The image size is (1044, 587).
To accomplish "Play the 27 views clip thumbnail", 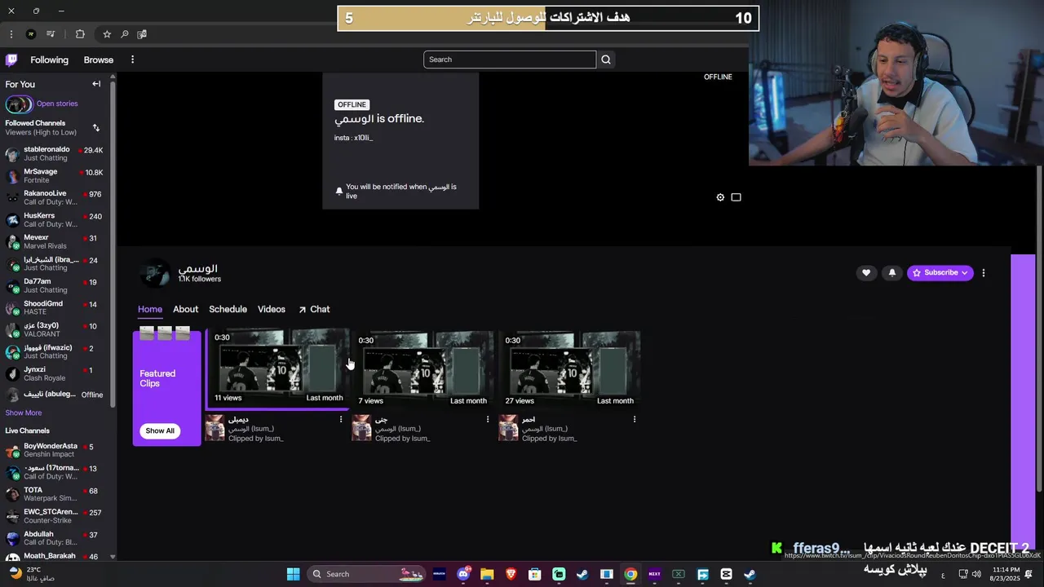I will coord(569,369).
